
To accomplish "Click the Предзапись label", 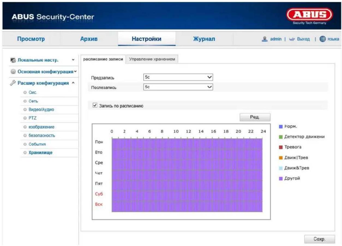I will tap(102, 78).
